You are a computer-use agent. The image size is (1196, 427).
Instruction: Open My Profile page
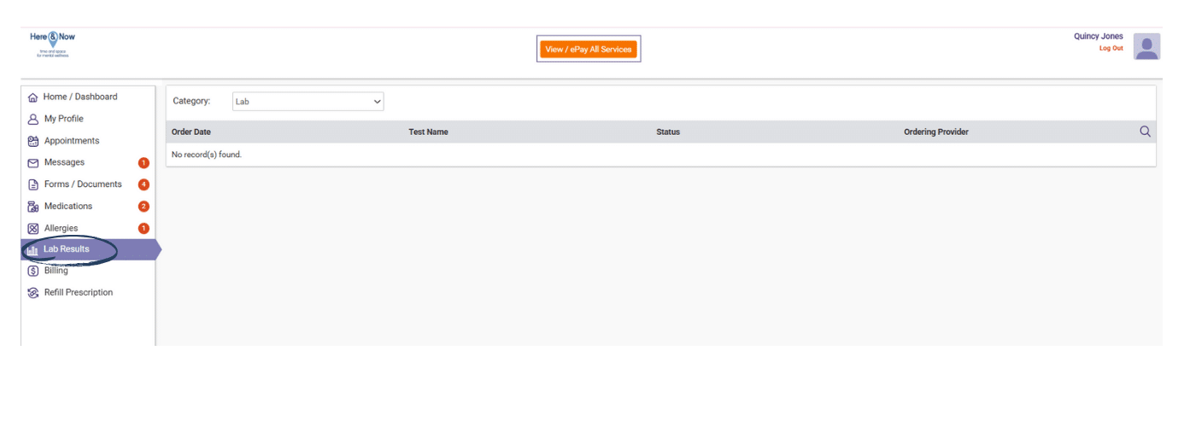pyautogui.click(x=64, y=119)
